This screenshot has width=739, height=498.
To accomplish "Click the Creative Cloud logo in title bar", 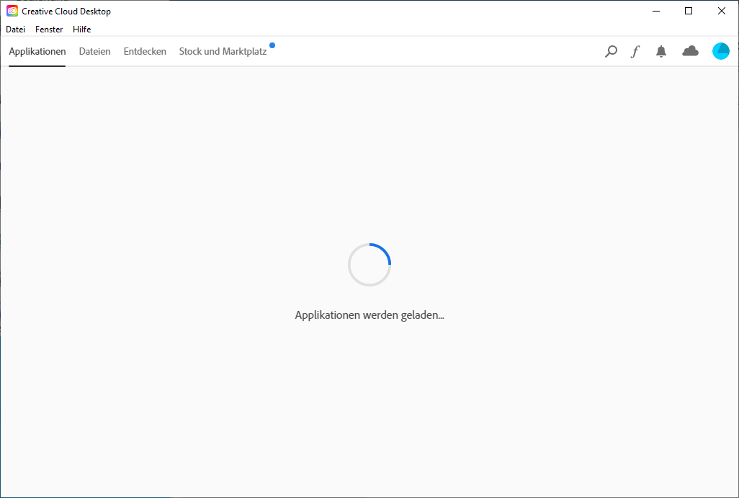I will pos(12,12).
